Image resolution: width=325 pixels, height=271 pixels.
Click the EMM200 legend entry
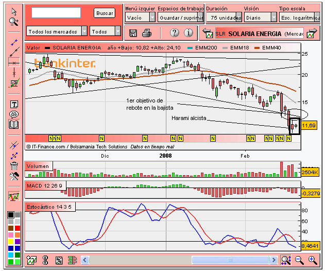click(x=202, y=48)
